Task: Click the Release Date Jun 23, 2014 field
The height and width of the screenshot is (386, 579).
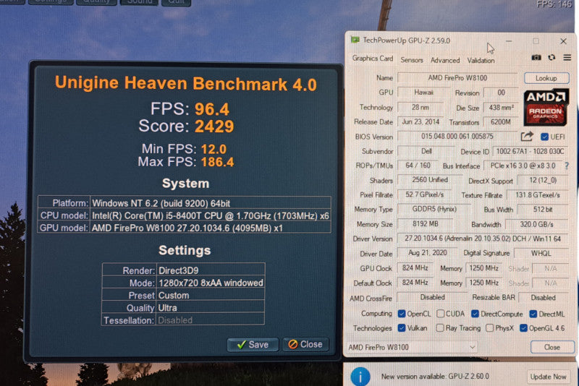Action: click(420, 121)
